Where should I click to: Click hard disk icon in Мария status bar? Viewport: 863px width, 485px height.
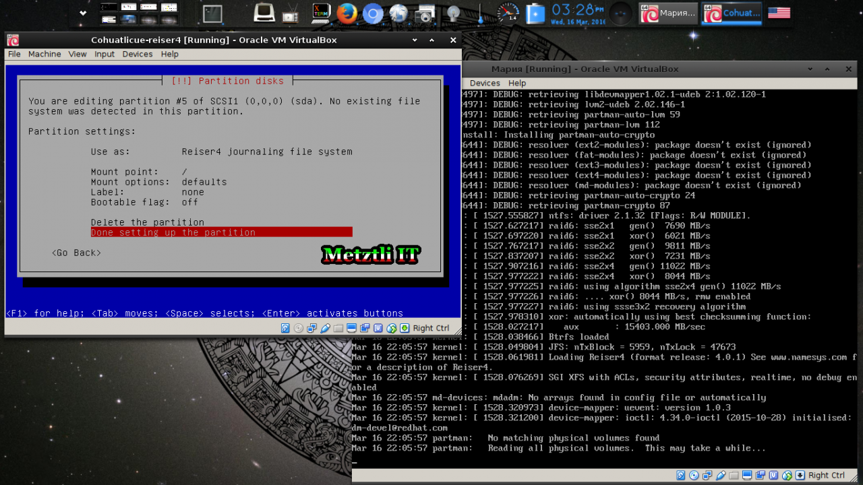(681, 476)
